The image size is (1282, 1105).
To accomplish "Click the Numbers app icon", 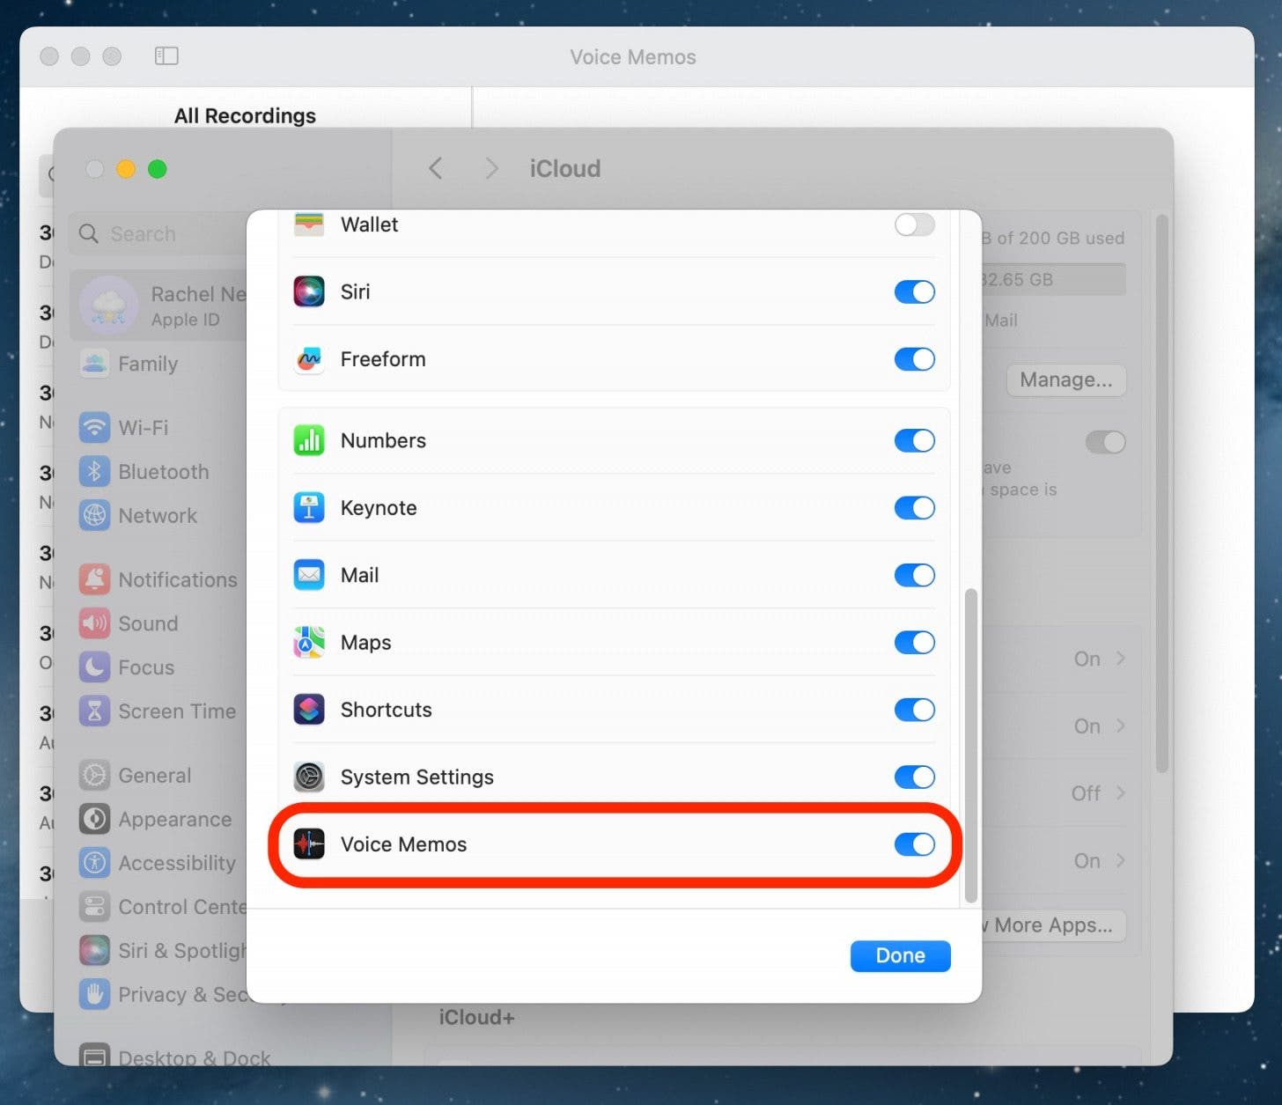I will click(309, 440).
